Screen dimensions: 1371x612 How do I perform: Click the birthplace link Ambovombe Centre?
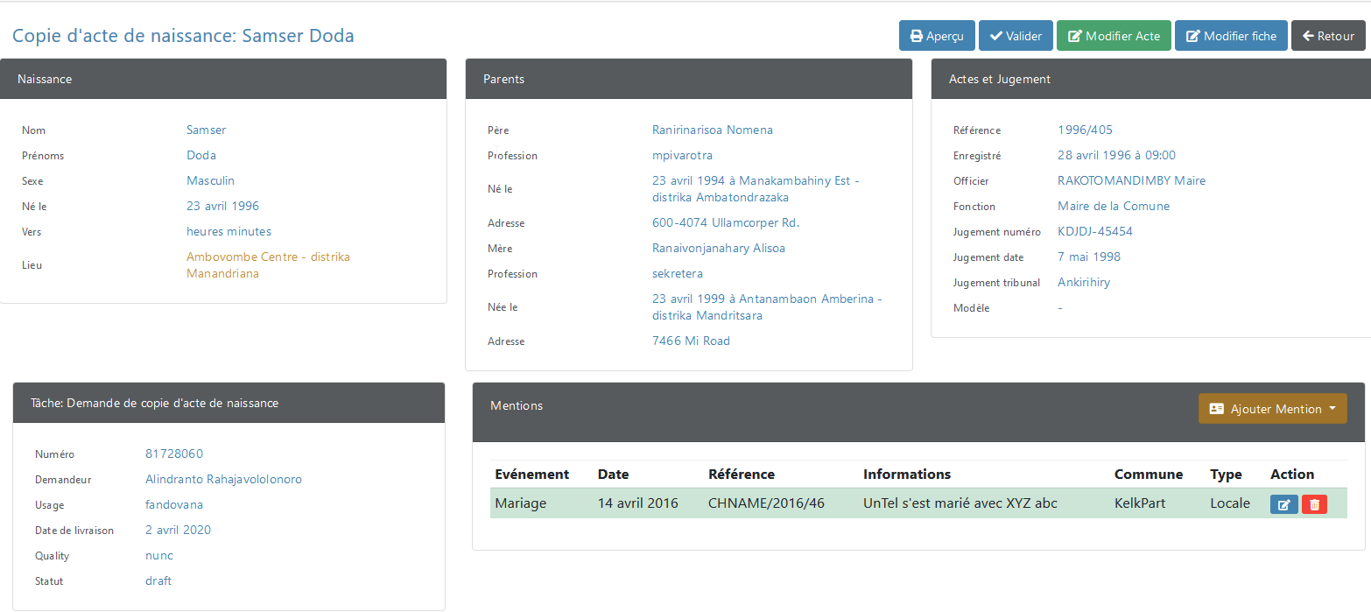(x=268, y=265)
